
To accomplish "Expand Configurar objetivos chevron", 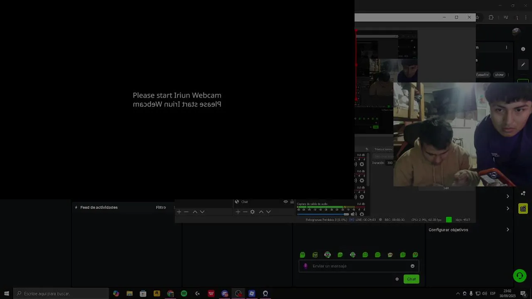I will (507, 230).
